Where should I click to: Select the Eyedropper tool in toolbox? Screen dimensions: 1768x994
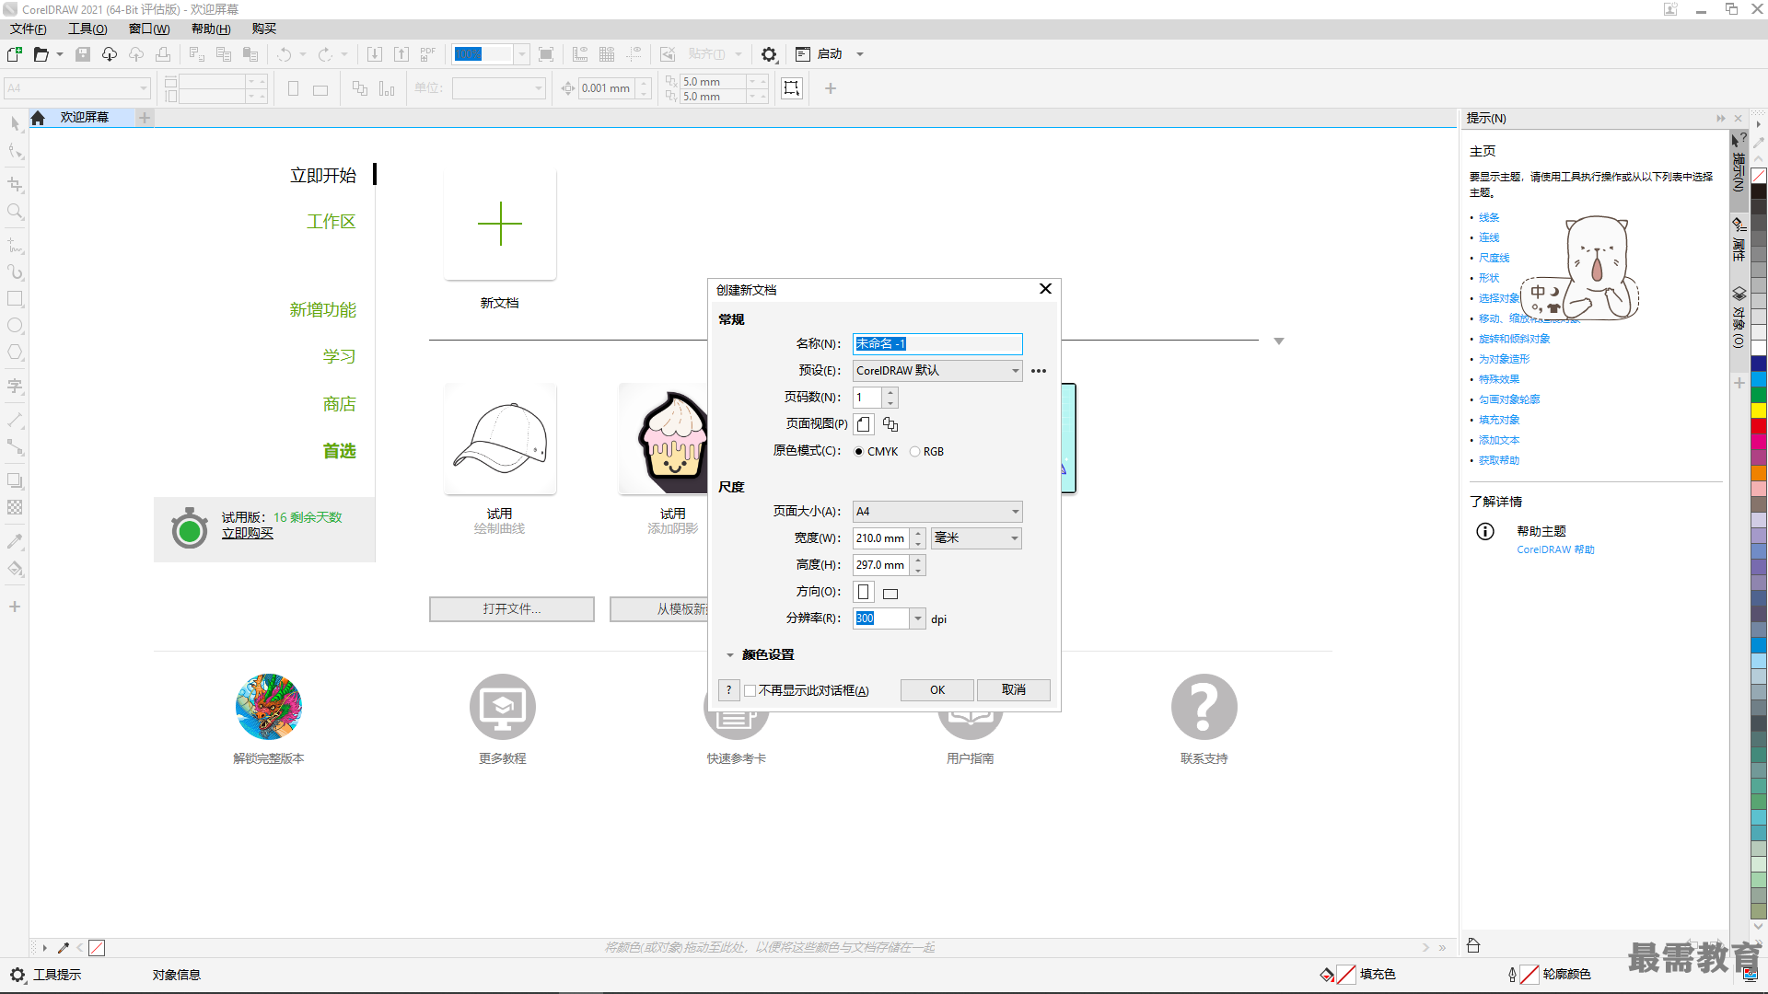coord(15,541)
